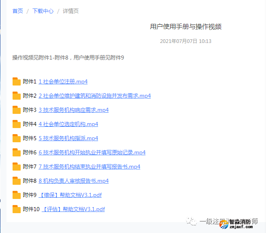Click the folder icon beside 附件8

(17, 181)
